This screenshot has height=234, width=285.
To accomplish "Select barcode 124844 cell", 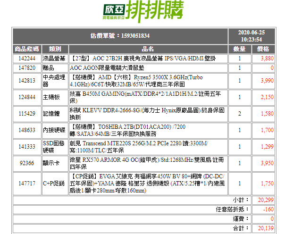I will pyautogui.click(x=27, y=97).
